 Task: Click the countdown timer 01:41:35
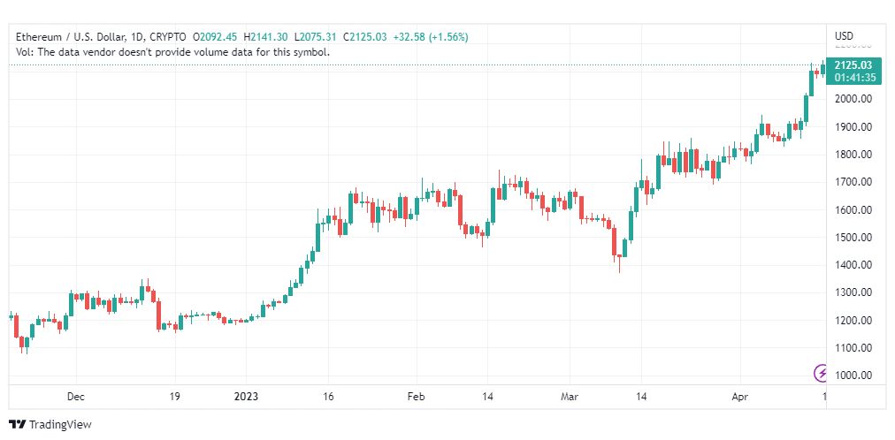[x=853, y=78]
